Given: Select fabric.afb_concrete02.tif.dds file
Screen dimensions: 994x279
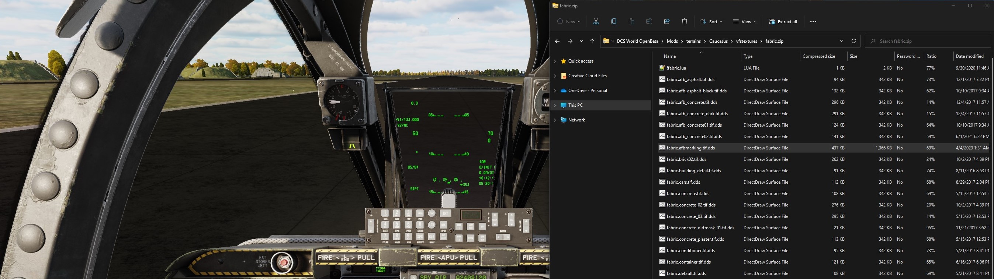Looking at the screenshot, I should (x=694, y=137).
